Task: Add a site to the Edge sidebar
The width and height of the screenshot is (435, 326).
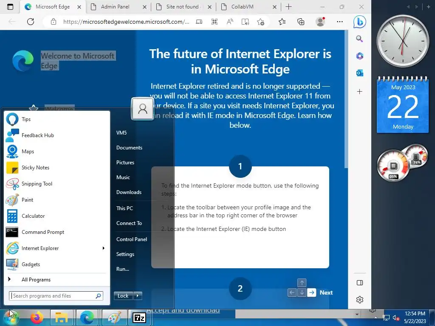Action: [x=359, y=92]
